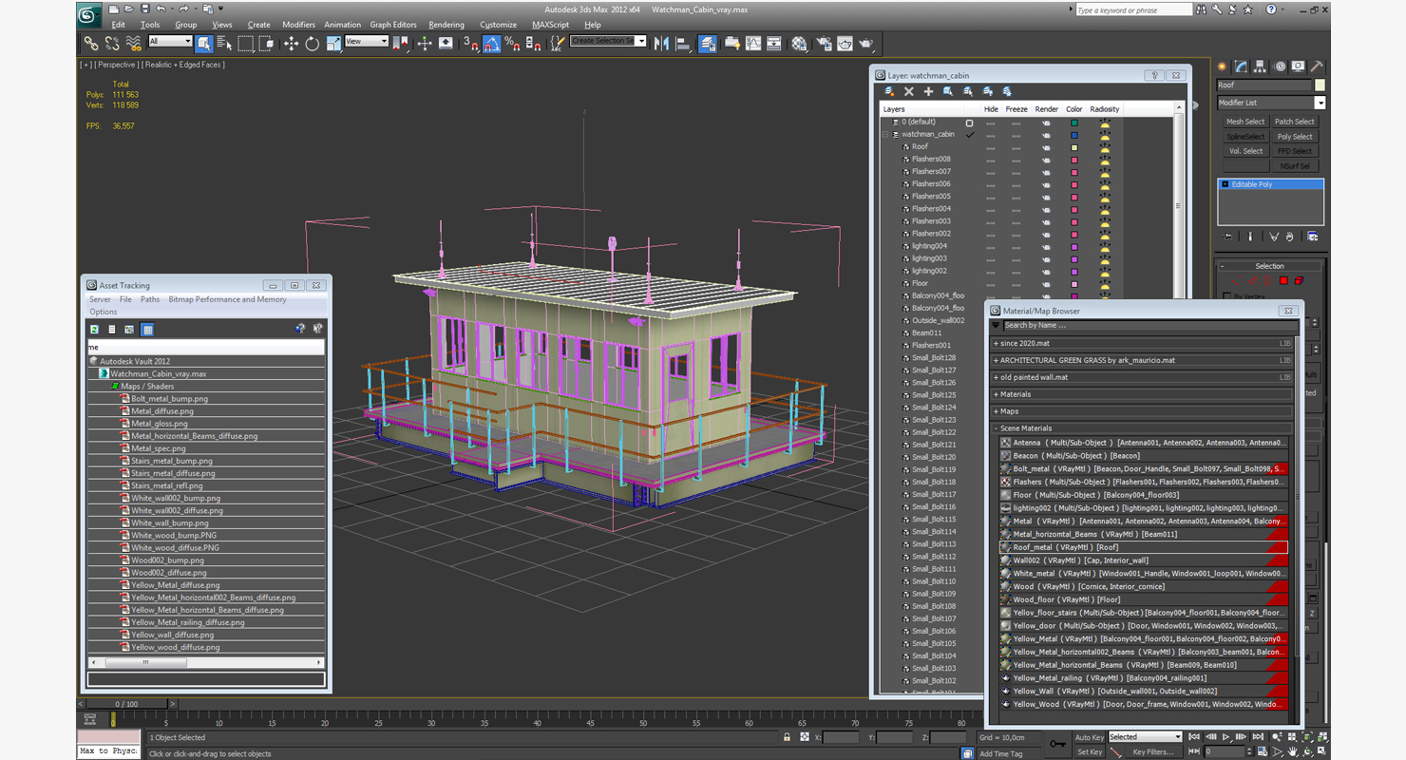This screenshot has width=1406, height=760.
Task: Toggle Auto Key mode
Action: coord(1090,737)
